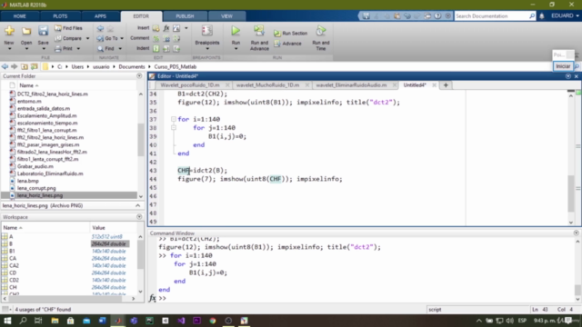Screen dimensions: 582x327
Task: Select lena_corrupt.png in Current Folder
Action: click(x=36, y=188)
